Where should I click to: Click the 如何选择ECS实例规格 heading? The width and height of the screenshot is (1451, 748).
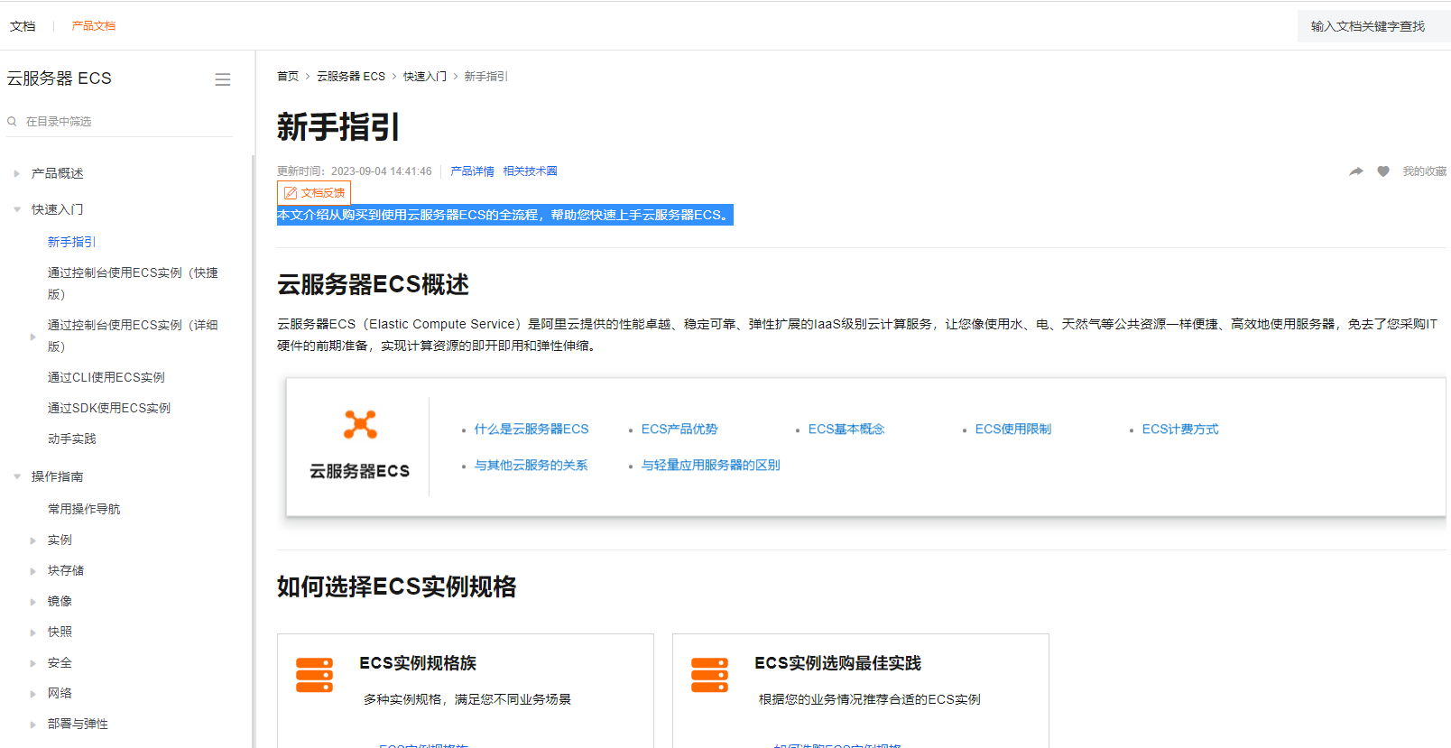tap(397, 587)
